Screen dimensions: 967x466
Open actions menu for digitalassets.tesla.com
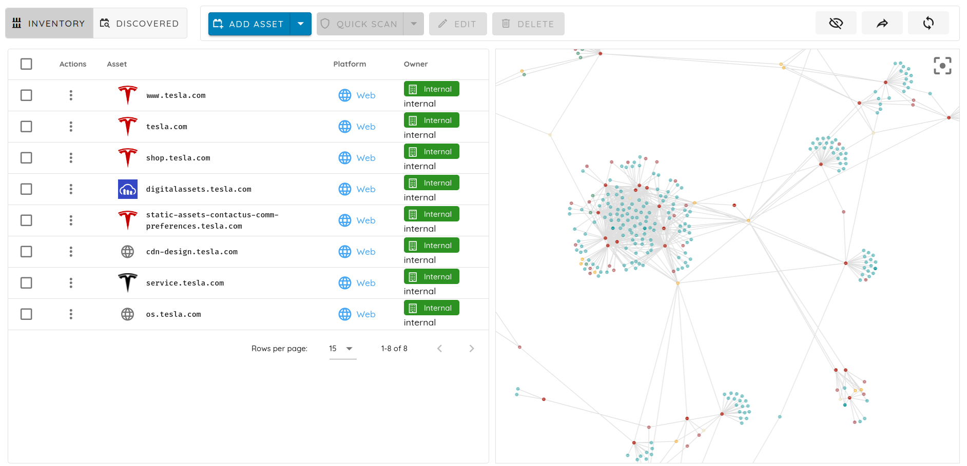click(71, 189)
